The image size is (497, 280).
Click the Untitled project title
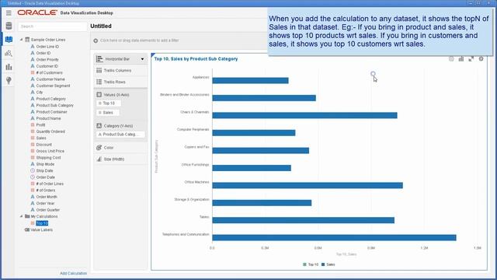click(101, 26)
